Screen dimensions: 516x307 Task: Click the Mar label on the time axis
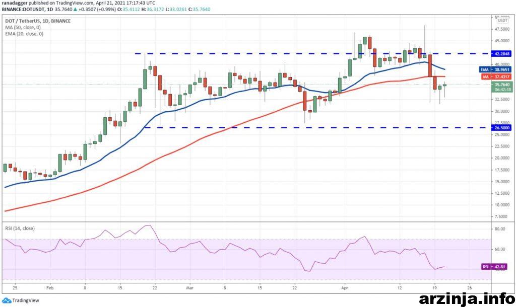tap(190, 288)
